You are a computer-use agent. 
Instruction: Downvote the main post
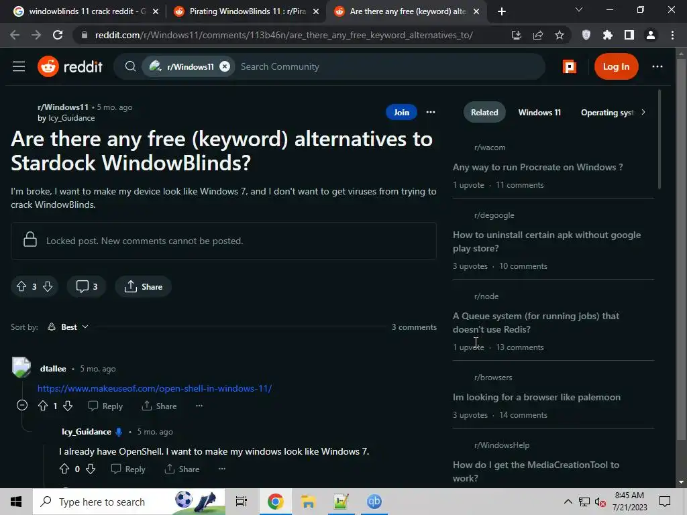coord(48,286)
